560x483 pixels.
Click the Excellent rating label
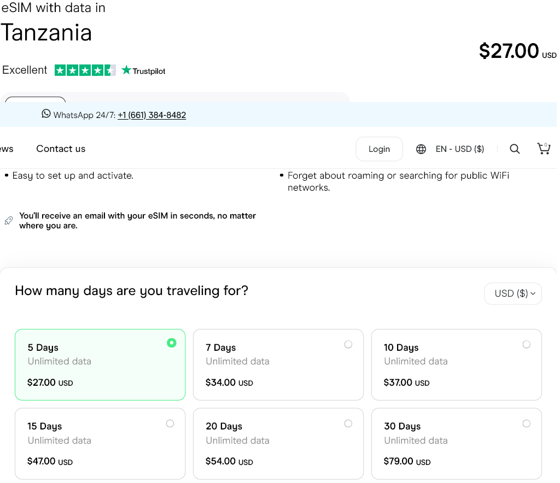click(25, 70)
